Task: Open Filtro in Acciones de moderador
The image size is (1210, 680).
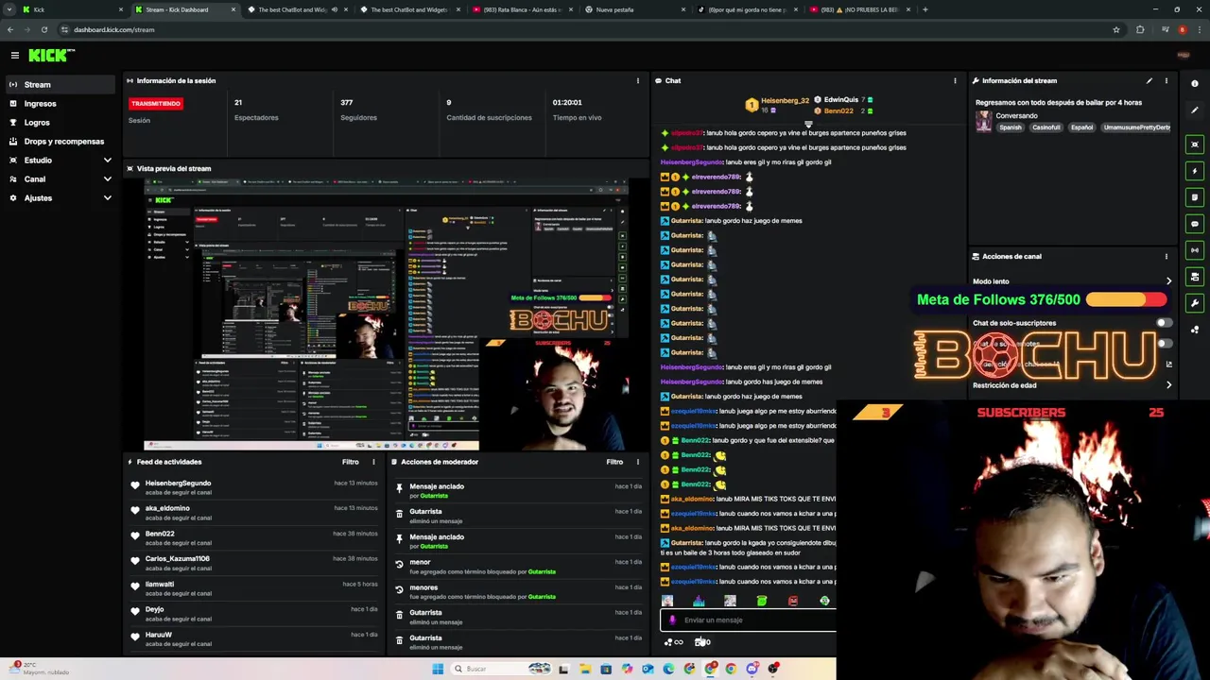Action: [614, 462]
